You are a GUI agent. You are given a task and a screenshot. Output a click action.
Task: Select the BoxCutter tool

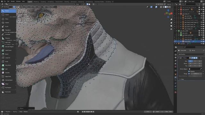(8, 92)
